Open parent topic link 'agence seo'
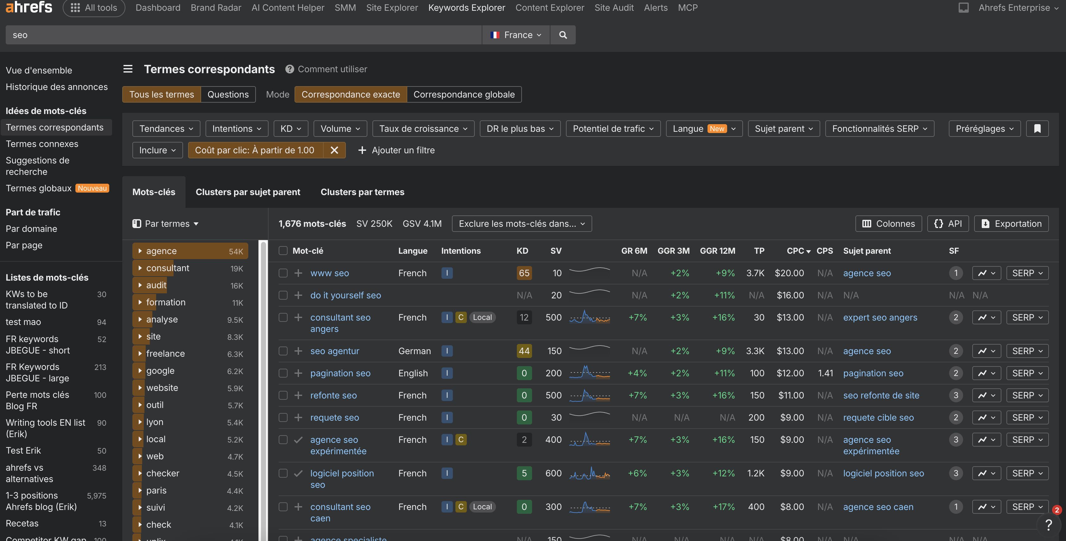1066x541 pixels. (x=866, y=273)
